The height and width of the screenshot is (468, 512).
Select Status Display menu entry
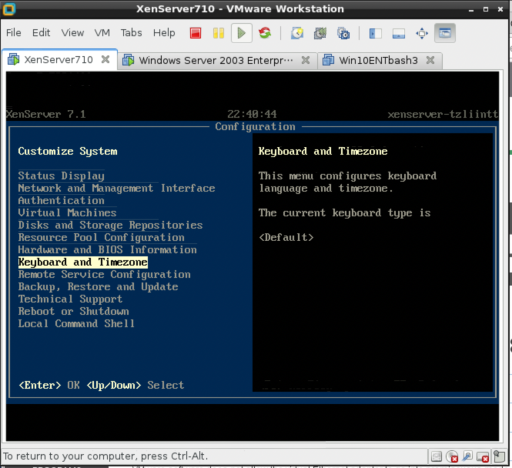click(x=61, y=175)
